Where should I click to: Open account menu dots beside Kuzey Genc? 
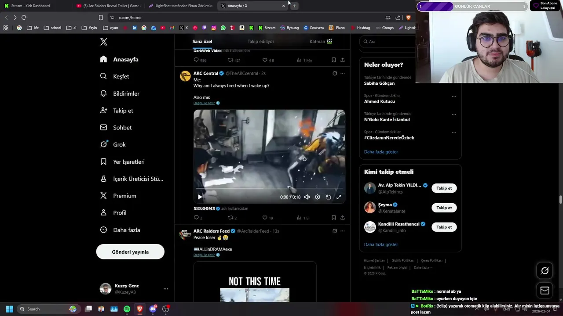pyautogui.click(x=166, y=289)
